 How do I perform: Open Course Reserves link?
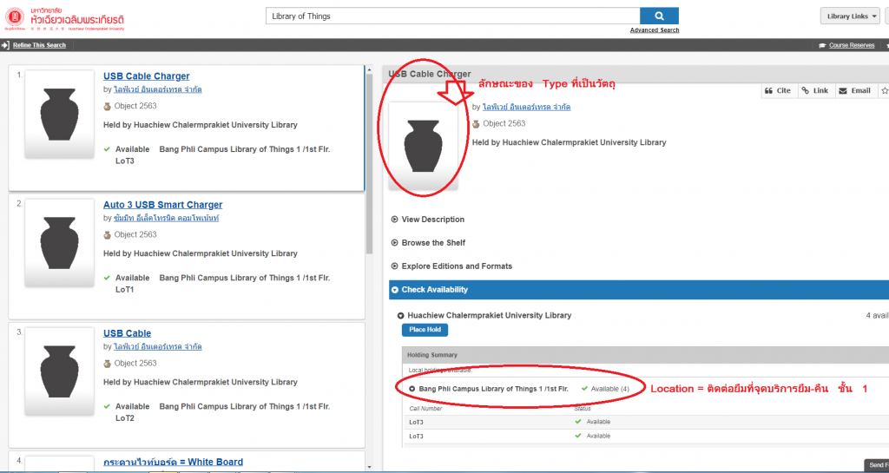852,45
